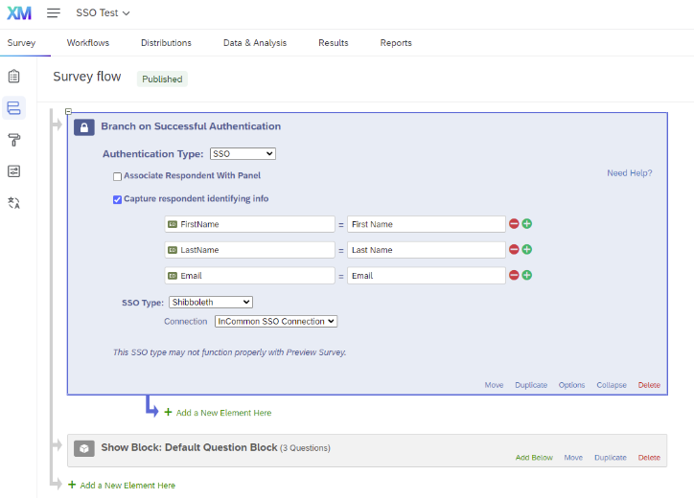Image resolution: width=694 pixels, height=498 pixels.
Task: Add a row after LastName with green plus
Action: point(526,249)
